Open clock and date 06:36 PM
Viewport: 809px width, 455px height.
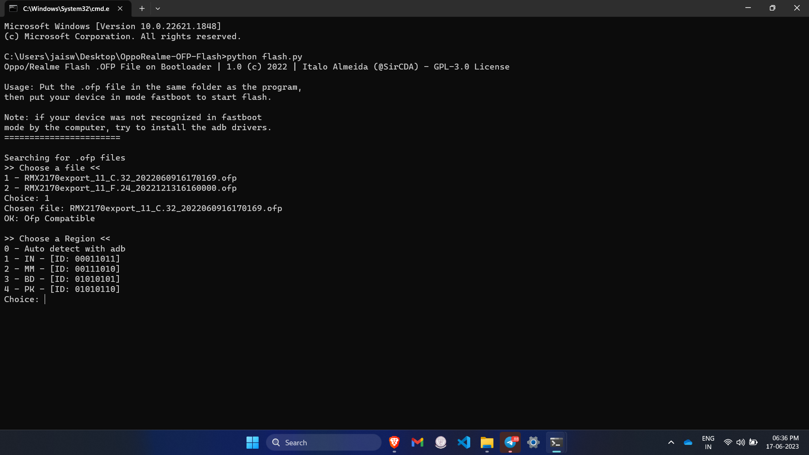782,442
